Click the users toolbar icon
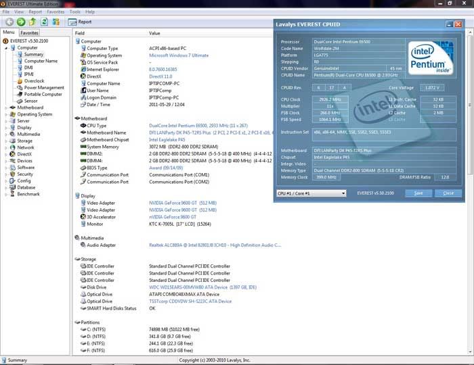Image resolution: width=474 pixels, height=365 pixels. coord(56,22)
